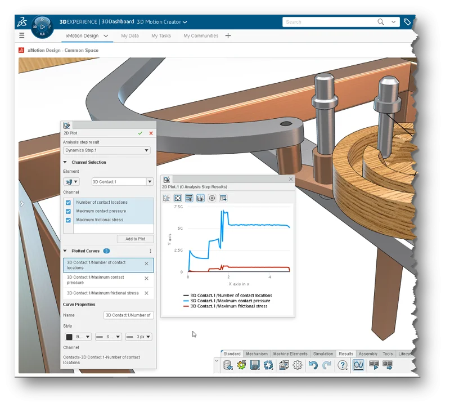Cancel 2D Plot with red X

(151, 133)
